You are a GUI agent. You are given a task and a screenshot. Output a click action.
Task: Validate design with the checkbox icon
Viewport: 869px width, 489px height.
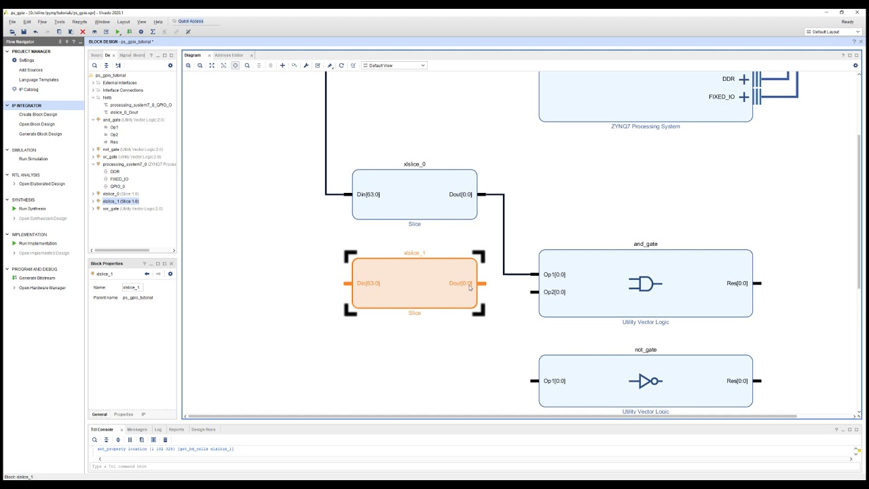pos(318,65)
